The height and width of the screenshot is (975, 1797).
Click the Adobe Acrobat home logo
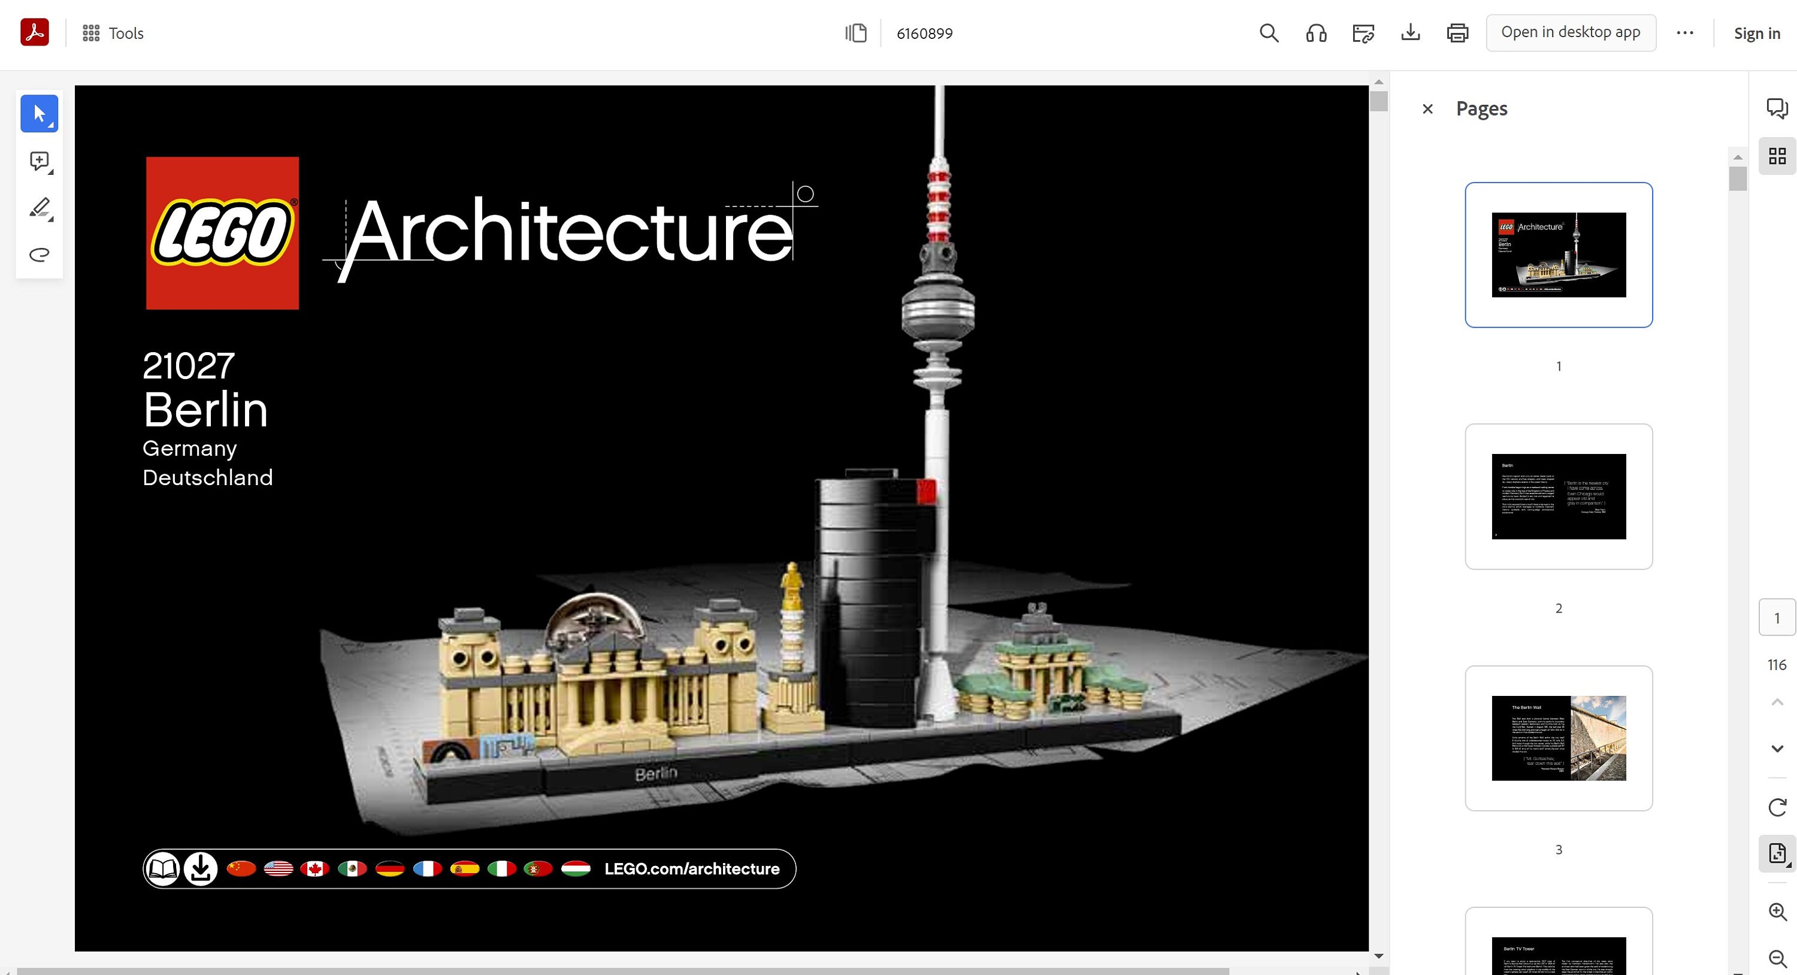point(34,32)
